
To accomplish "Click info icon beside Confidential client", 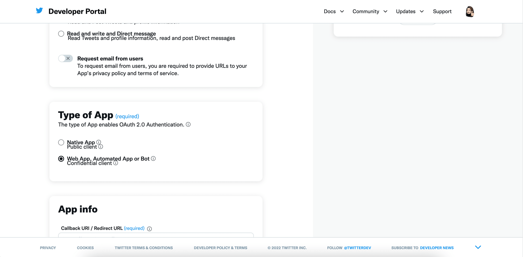I will (116, 163).
